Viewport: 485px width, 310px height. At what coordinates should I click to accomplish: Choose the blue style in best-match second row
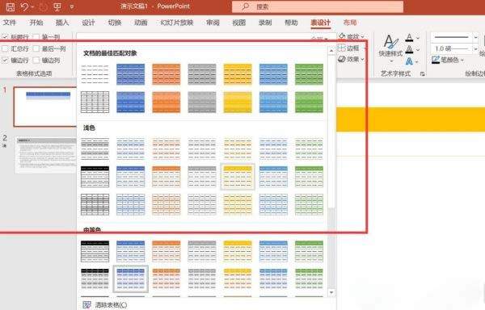(130, 102)
